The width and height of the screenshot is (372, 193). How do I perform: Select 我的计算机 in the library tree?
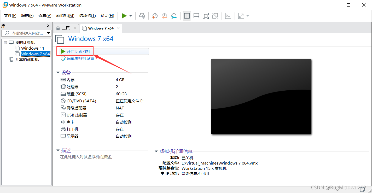tap(25, 43)
